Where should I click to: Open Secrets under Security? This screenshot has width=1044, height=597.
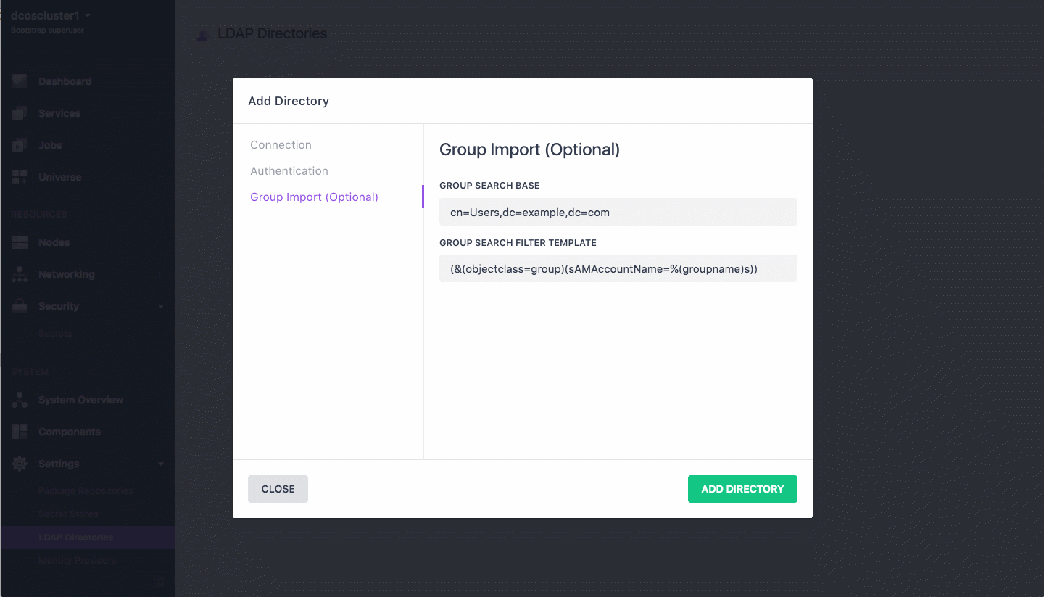tap(55, 334)
